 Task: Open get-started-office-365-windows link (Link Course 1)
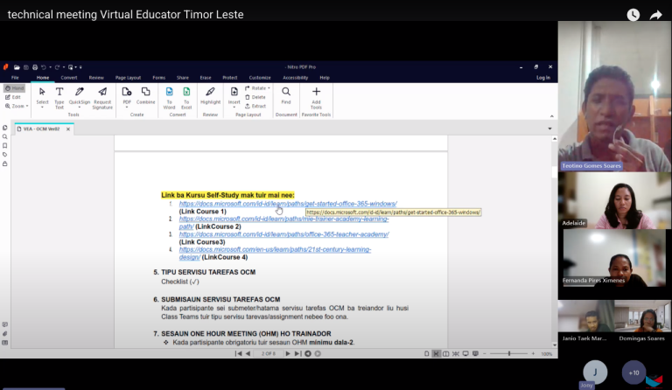click(x=288, y=204)
